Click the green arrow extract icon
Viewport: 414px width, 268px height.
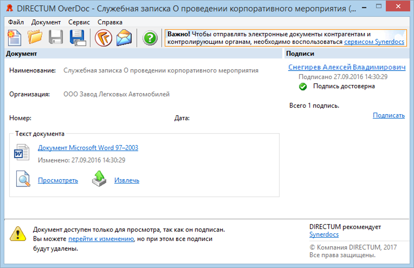tap(99, 179)
